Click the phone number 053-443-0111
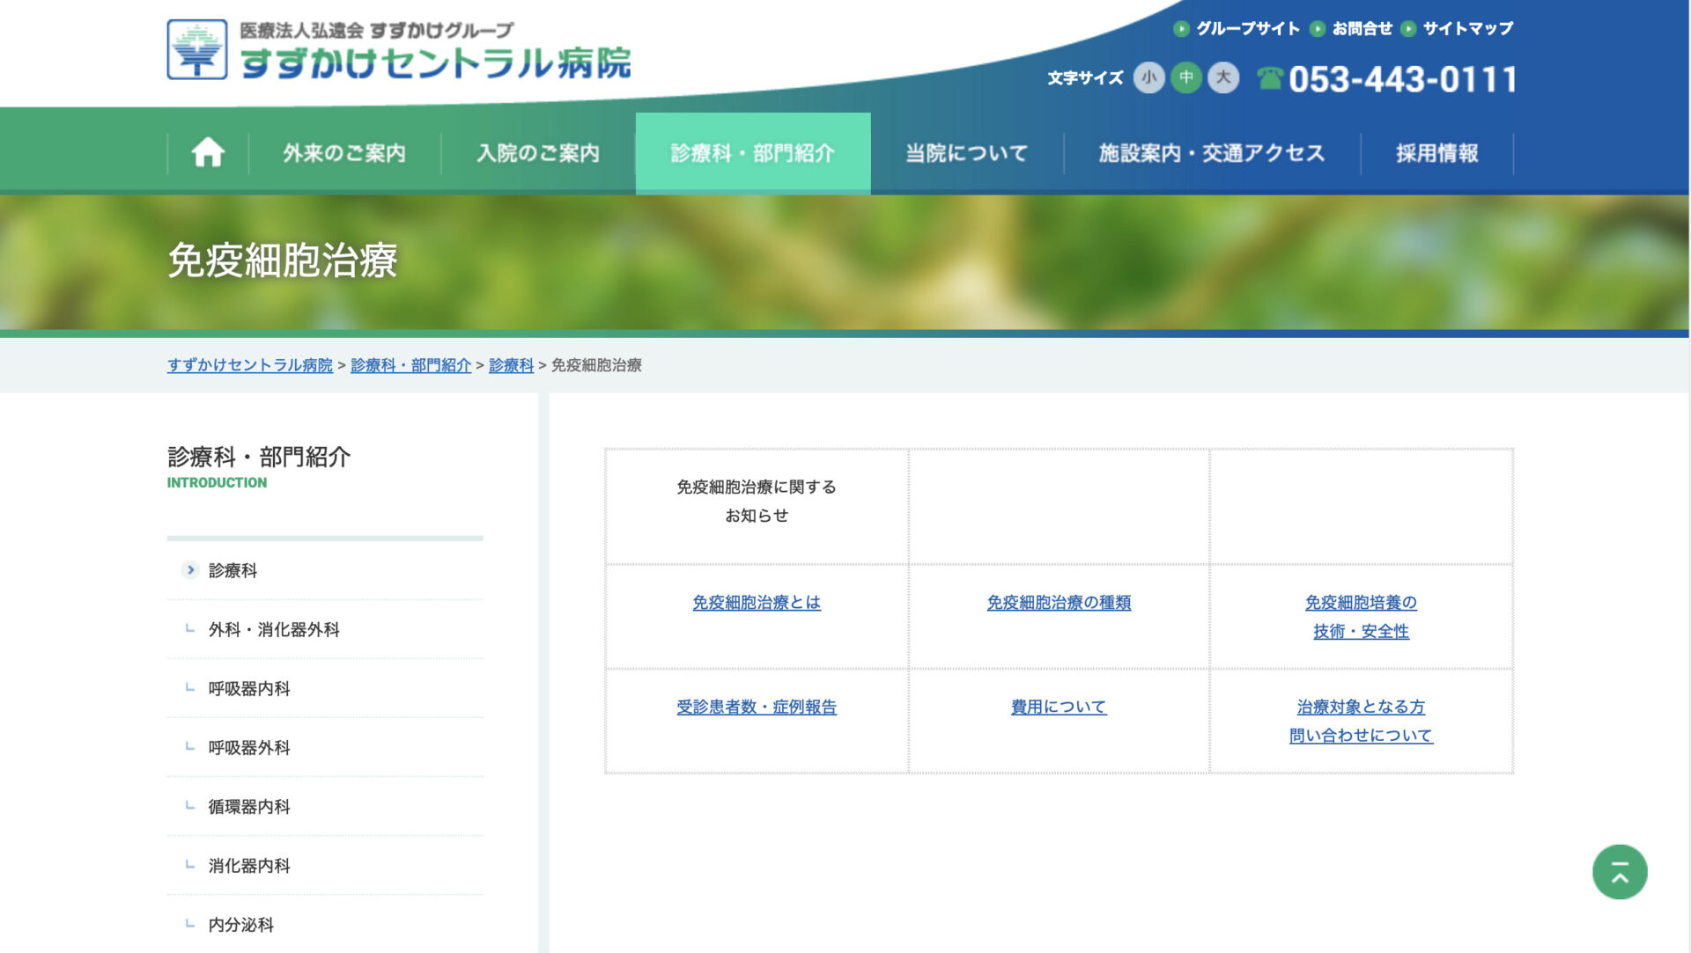Image resolution: width=1691 pixels, height=953 pixels. (1403, 79)
